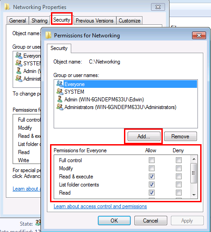
Task: Click the folder icon in Permissions for Networking title bar
Action: point(49,35)
